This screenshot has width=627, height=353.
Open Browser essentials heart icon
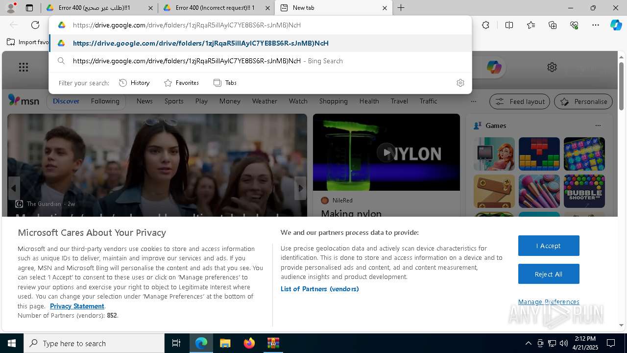point(574,25)
